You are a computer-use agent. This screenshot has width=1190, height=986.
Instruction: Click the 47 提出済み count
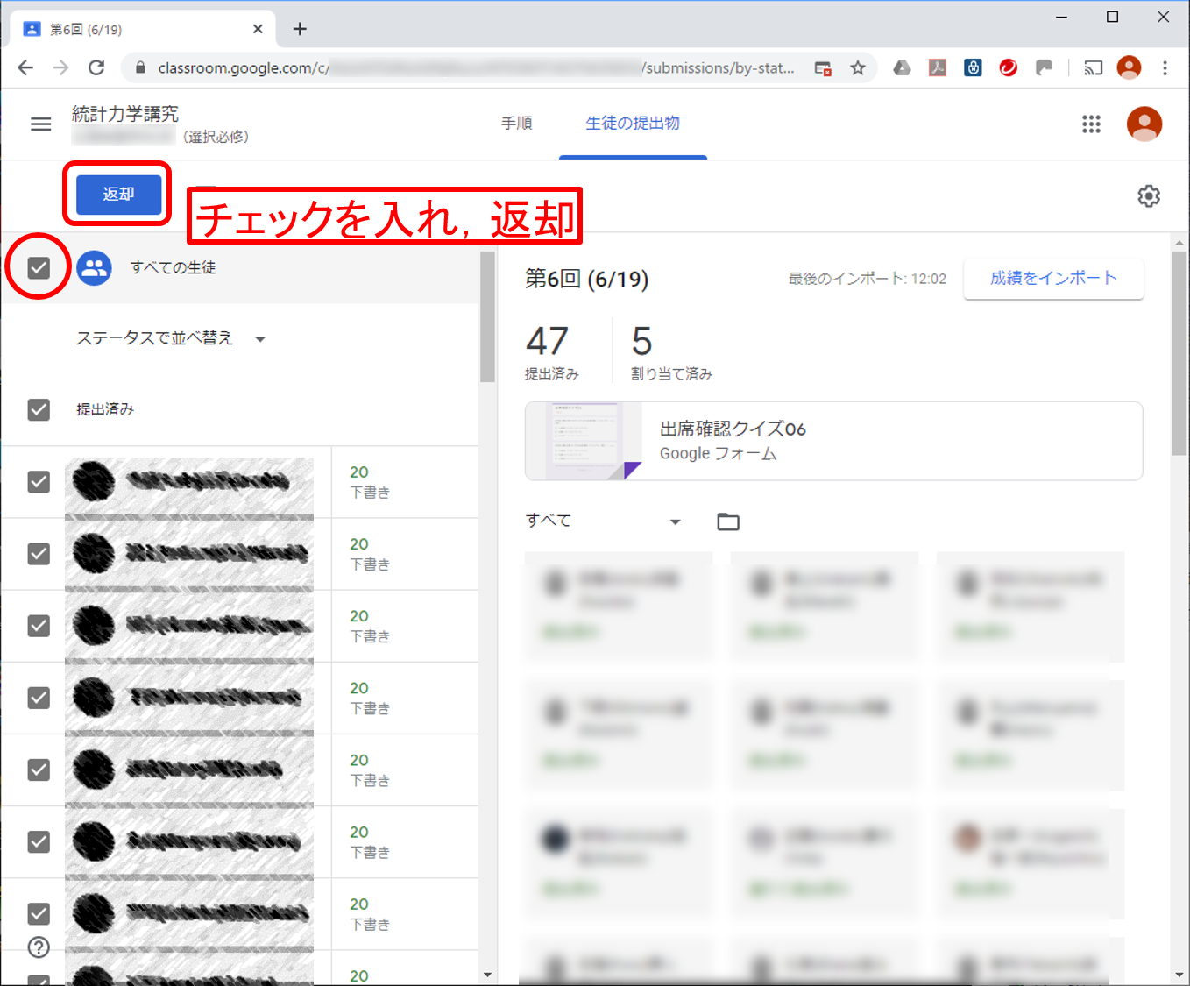tap(552, 351)
